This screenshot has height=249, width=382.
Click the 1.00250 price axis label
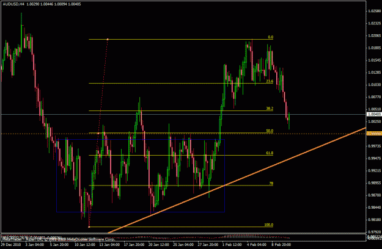point(374,121)
